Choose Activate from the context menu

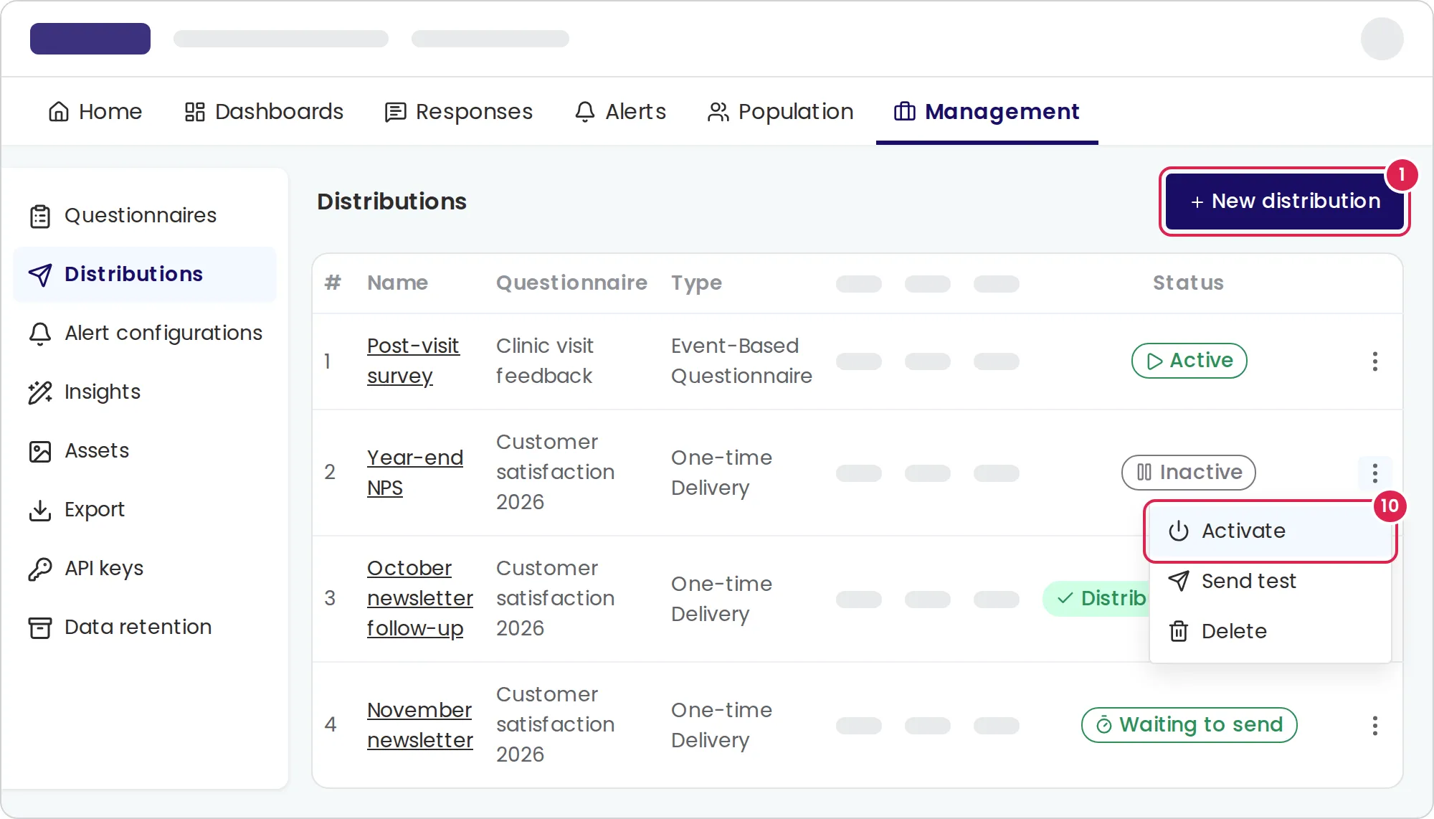point(1270,531)
